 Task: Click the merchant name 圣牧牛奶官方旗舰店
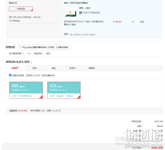(79, 3)
